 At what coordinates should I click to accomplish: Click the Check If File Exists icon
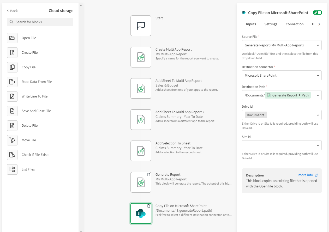[12, 155]
